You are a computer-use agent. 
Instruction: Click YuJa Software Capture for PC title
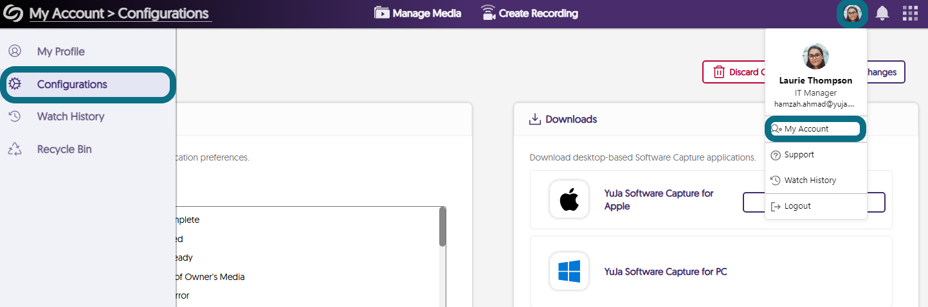(666, 271)
